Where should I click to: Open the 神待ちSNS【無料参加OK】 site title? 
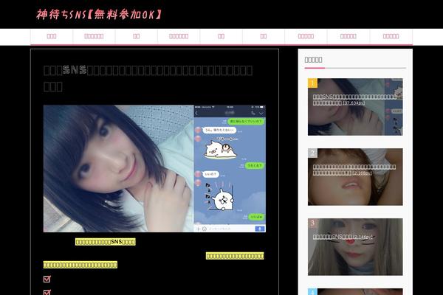[99, 14]
